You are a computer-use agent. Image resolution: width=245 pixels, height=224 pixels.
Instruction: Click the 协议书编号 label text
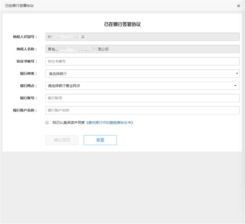pos(27,61)
